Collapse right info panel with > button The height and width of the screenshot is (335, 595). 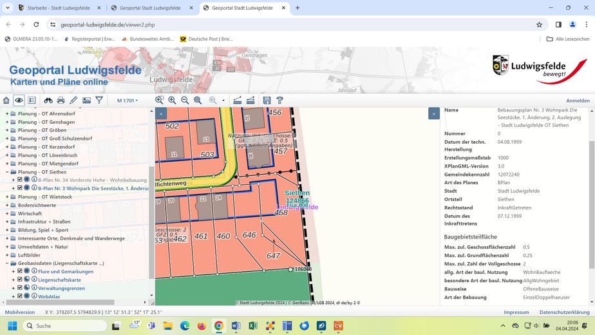pos(434,113)
